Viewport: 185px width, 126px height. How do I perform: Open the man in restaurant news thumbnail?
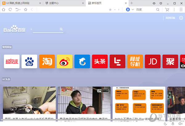coord(176,100)
